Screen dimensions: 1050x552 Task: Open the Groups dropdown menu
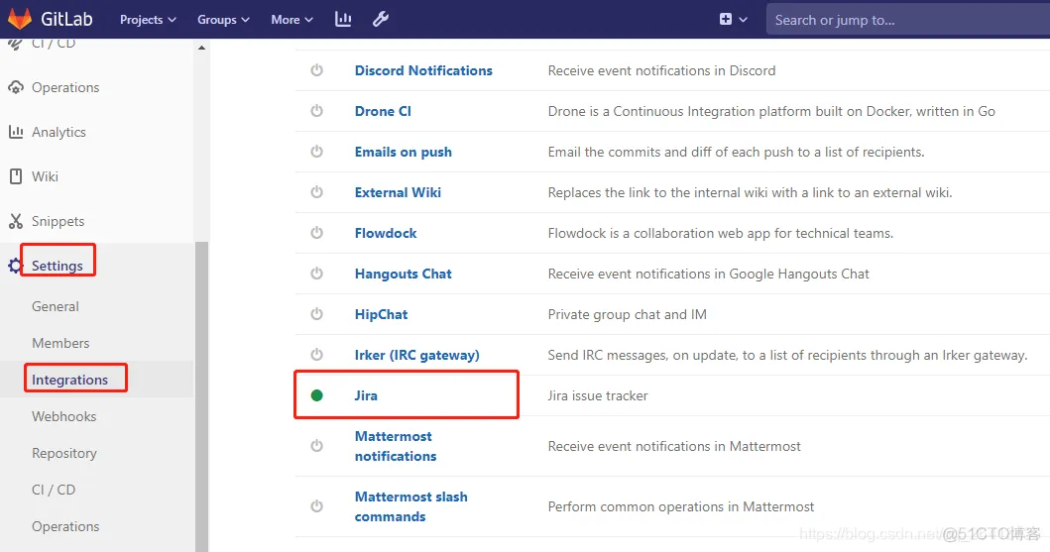click(x=223, y=20)
